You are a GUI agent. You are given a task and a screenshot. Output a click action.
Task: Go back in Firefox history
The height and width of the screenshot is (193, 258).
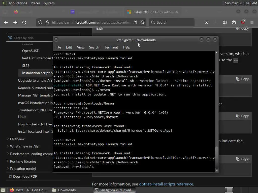[6, 22]
